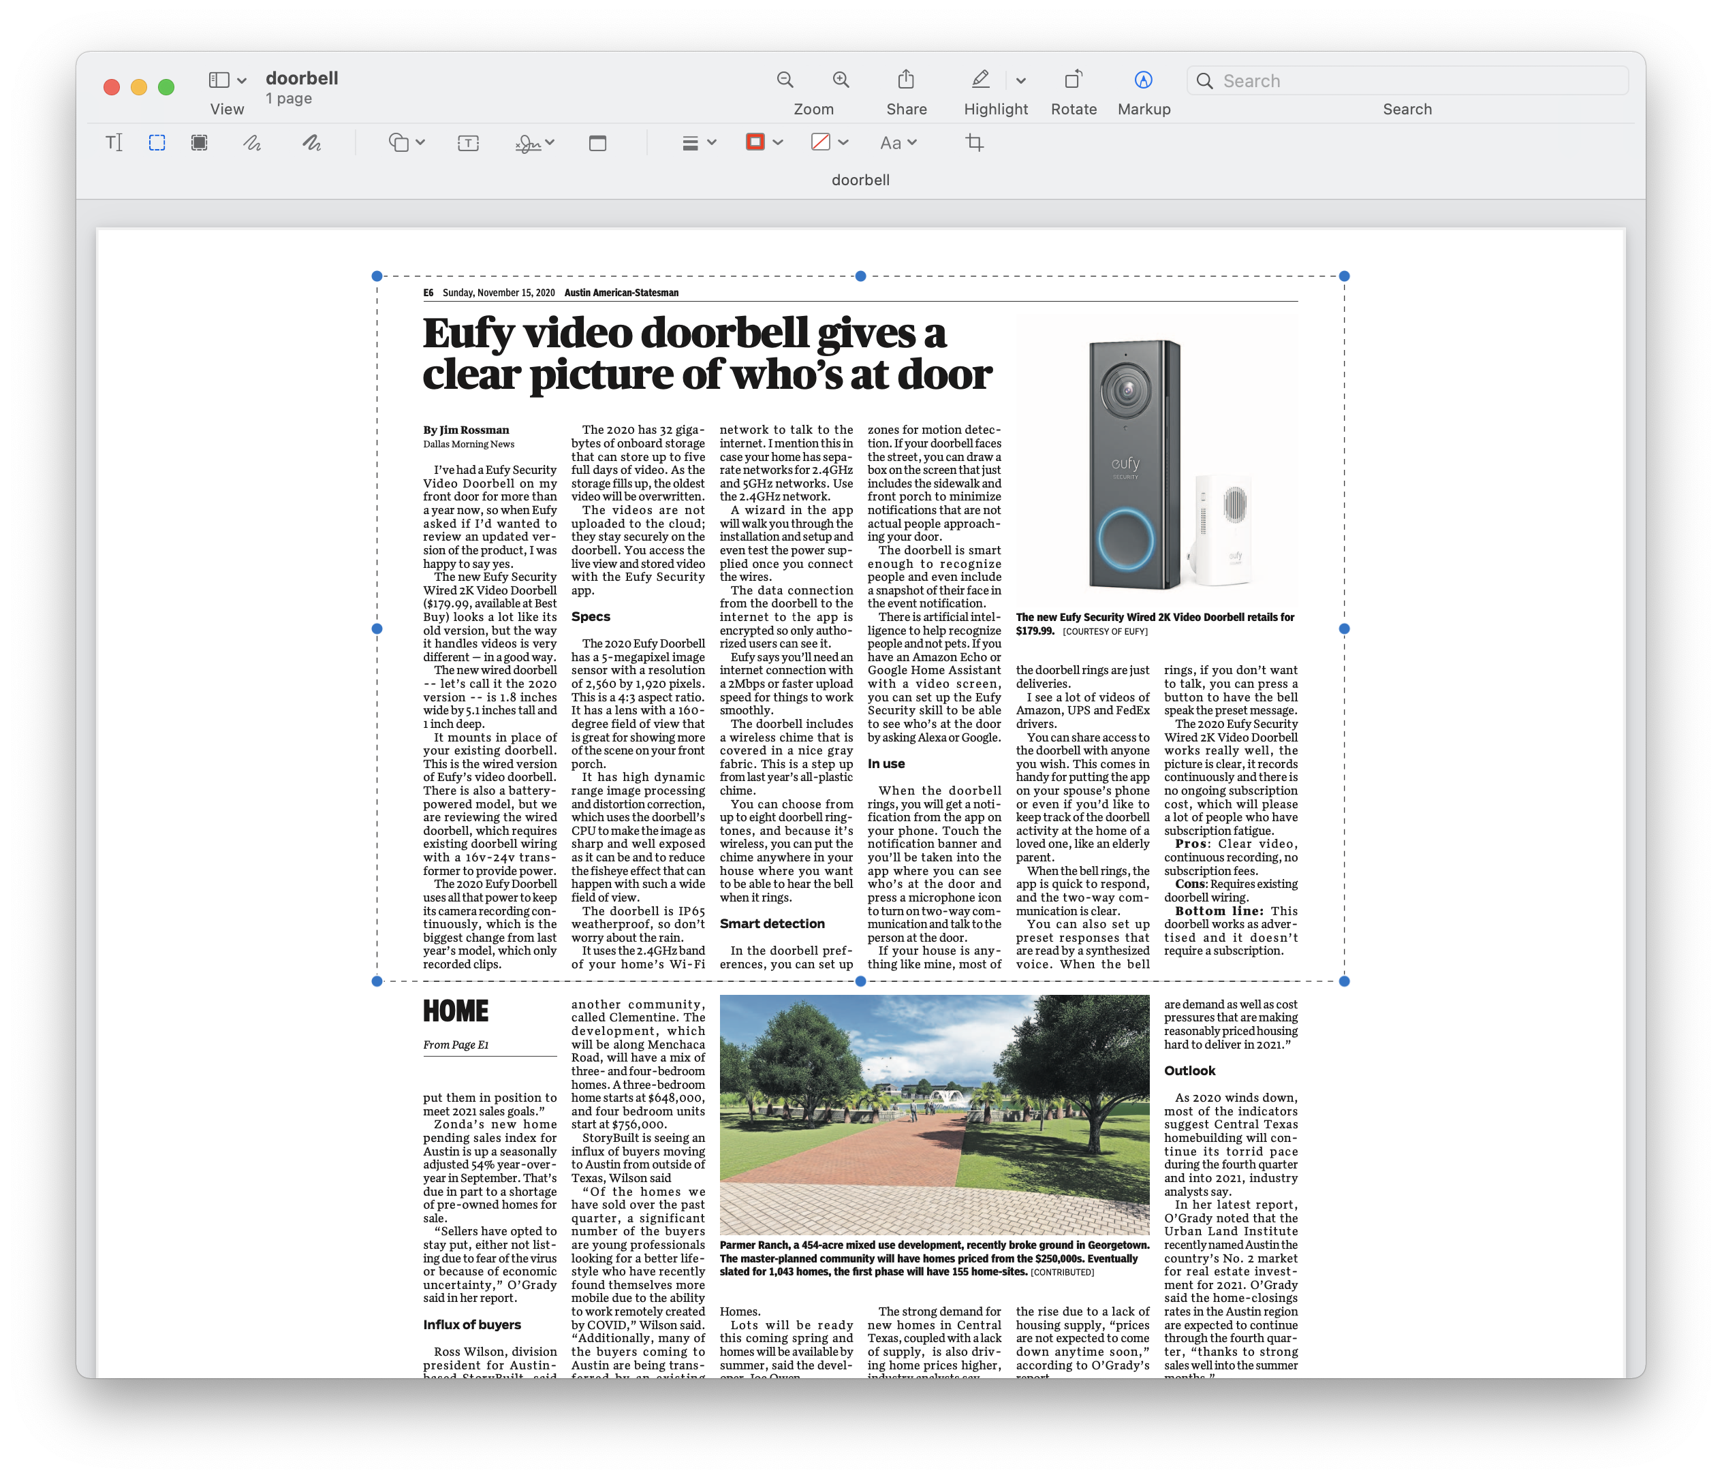This screenshot has width=1722, height=1479.
Task: Select the Text Selection tool
Action: [114, 143]
